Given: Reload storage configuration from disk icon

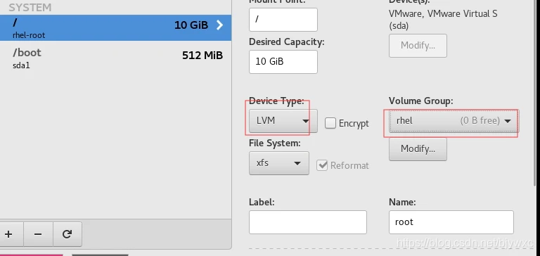Looking at the screenshot, I should [x=67, y=234].
